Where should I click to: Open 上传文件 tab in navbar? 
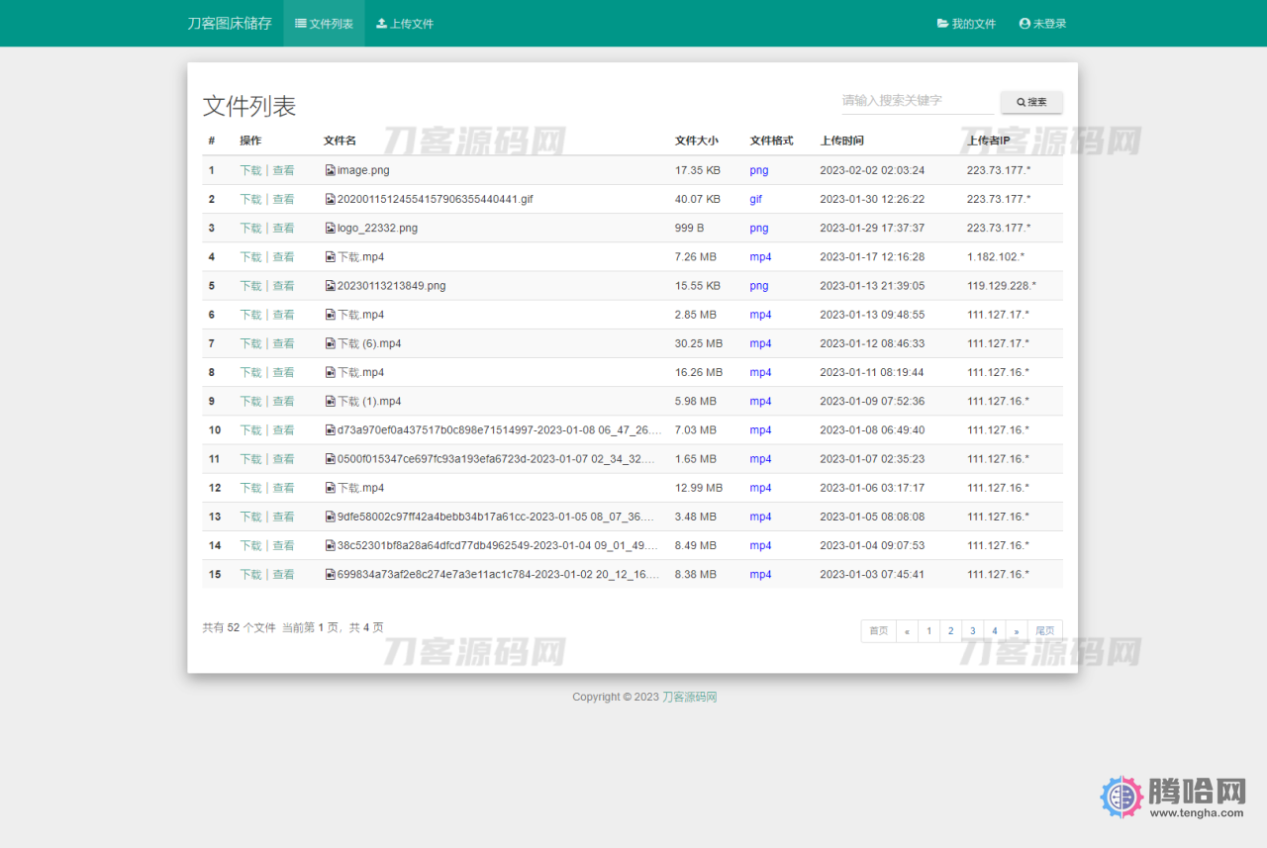tap(405, 23)
